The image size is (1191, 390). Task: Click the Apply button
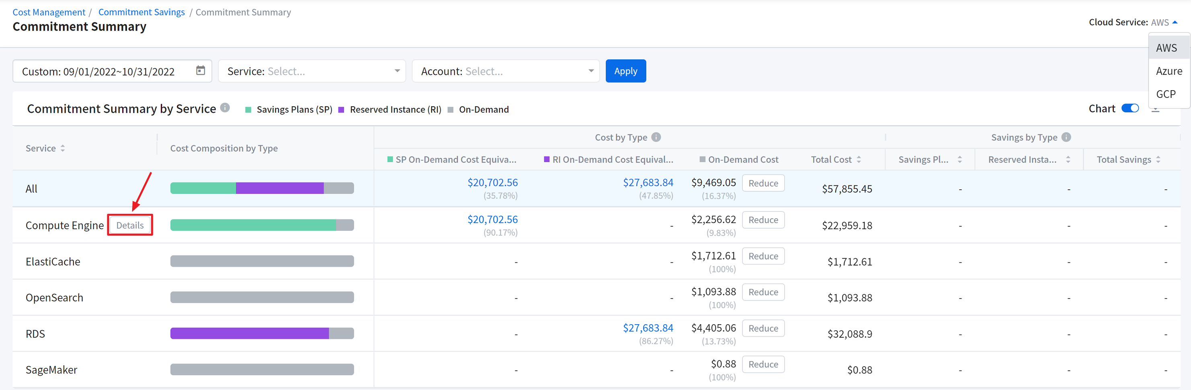[x=625, y=71]
